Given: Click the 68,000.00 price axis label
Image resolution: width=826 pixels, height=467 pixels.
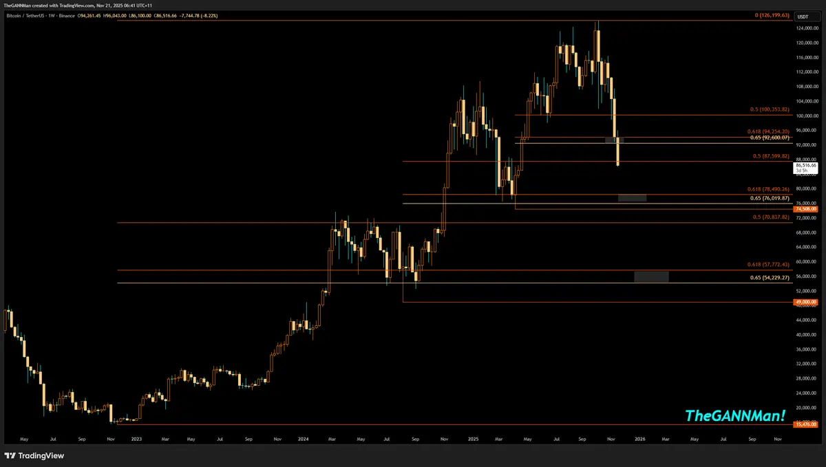Looking at the screenshot, I should click(x=806, y=232).
